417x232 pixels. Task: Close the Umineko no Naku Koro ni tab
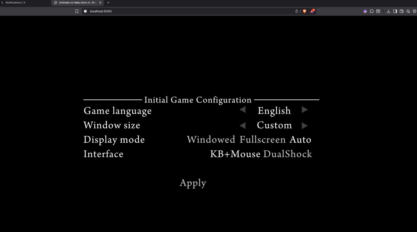click(100, 2)
